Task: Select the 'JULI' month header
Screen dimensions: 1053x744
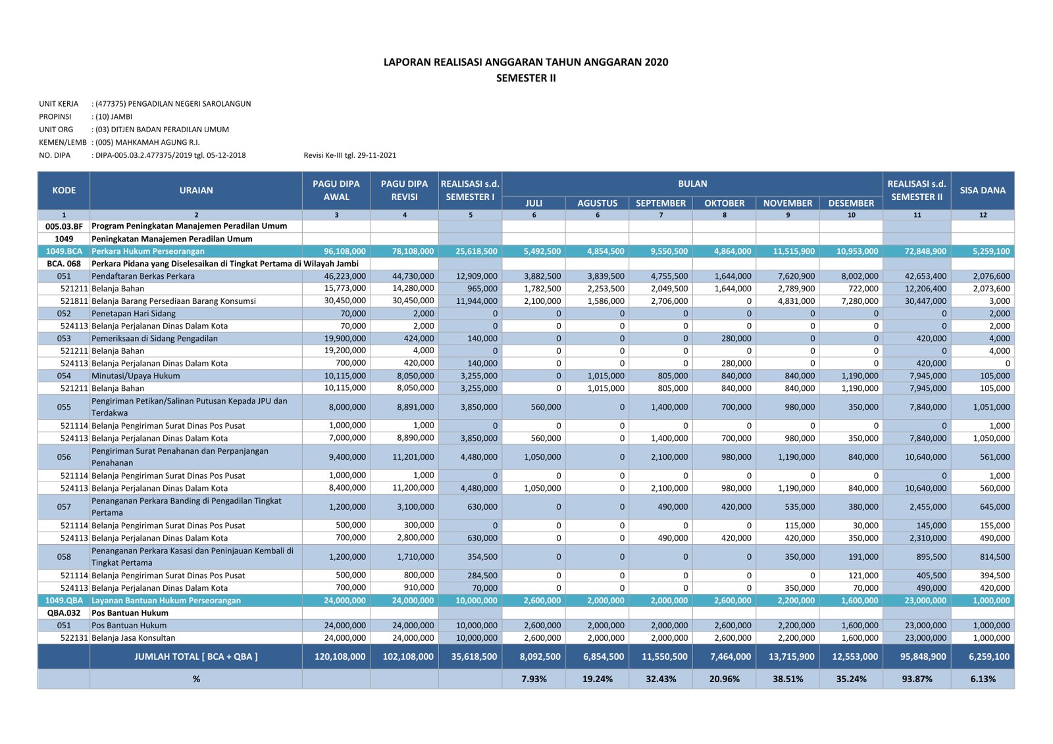Action: (534, 203)
